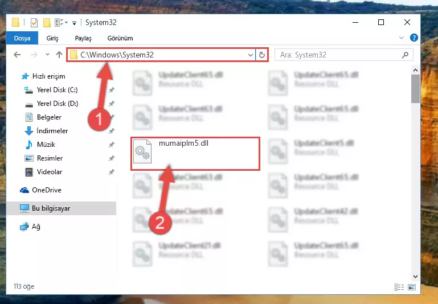Open Belgeler folder in sidebar
Viewport: 438px width, 304px height.
49,117
